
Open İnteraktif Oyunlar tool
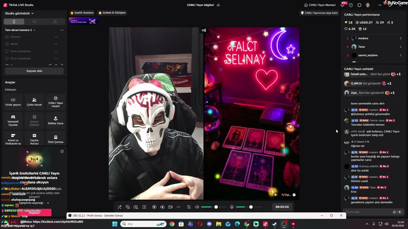(13, 121)
